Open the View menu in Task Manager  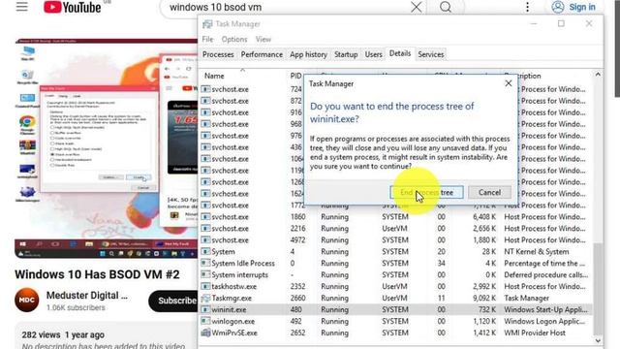click(263, 39)
